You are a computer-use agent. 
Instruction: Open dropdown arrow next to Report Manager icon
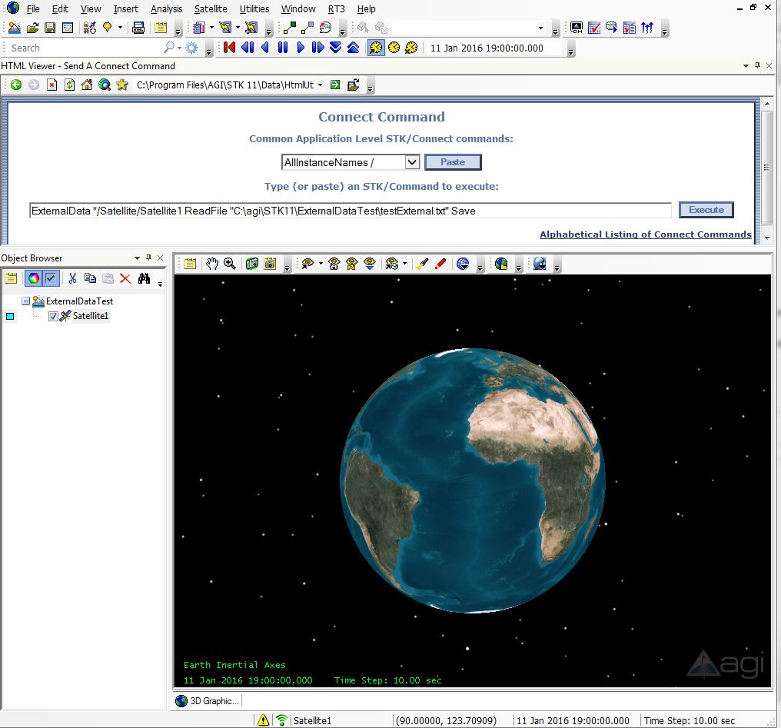pyautogui.click(x=211, y=28)
